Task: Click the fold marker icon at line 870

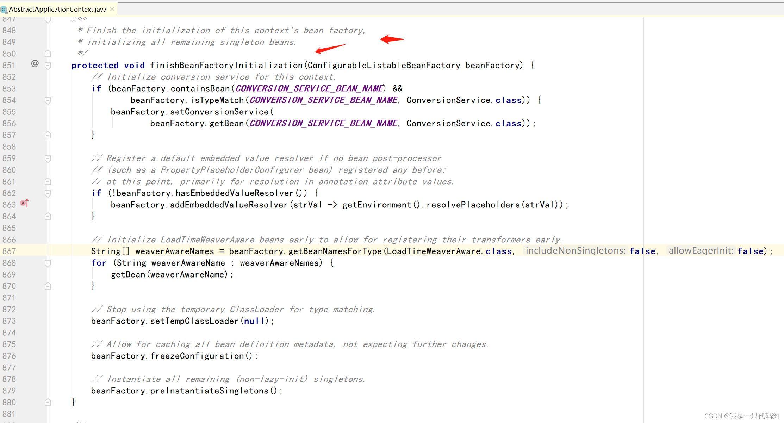Action: tap(48, 286)
